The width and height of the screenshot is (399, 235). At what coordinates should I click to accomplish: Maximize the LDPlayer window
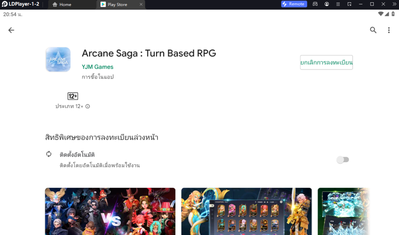372,4
